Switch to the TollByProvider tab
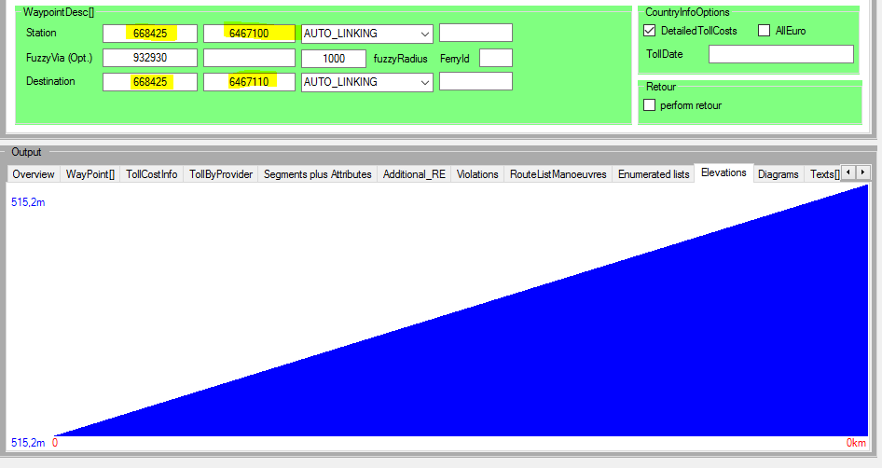This screenshot has height=468, width=882. (x=220, y=174)
